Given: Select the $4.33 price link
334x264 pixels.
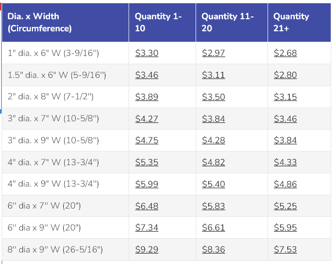Looking at the screenshot, I should click(285, 162).
